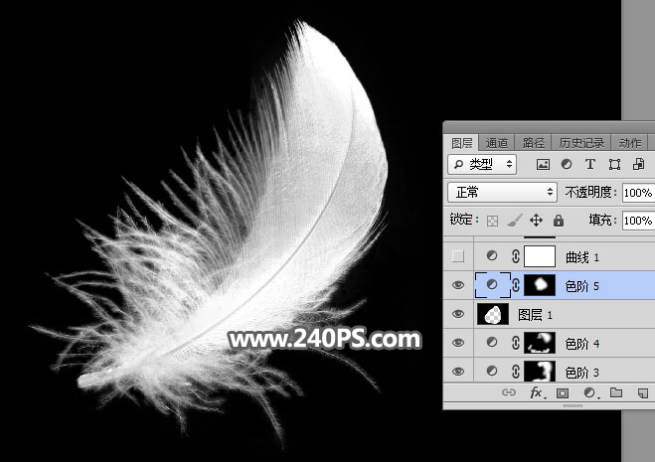Screen dimensions: 655x462
Task: Add a layer mask
Action: point(563,393)
